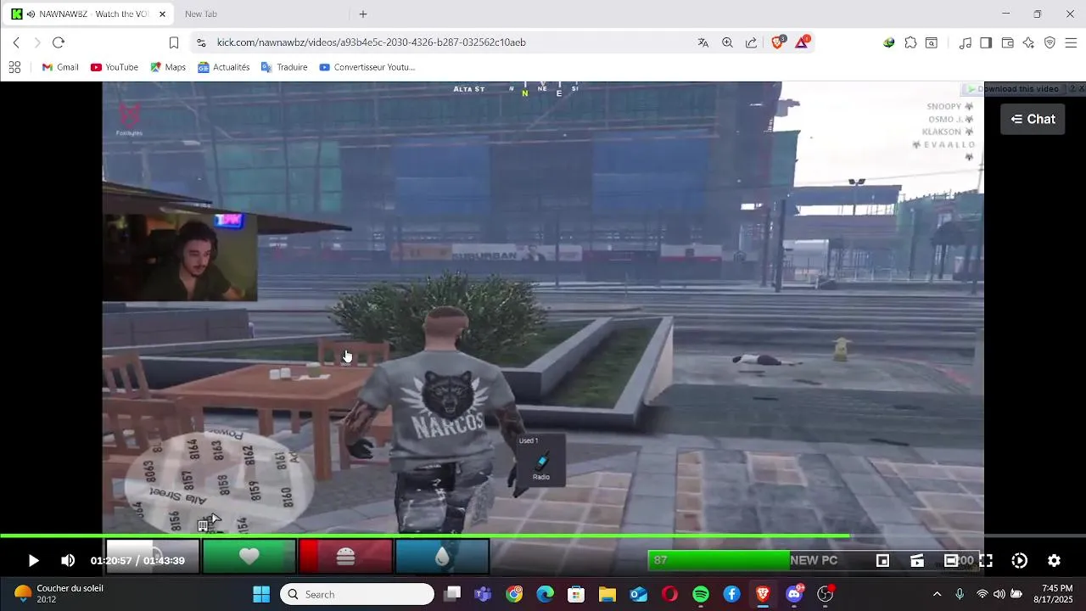Reload the Kick video page
The width and height of the screenshot is (1086, 611).
pos(59,42)
